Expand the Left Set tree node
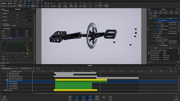Viewport: 180px width, 101px height. pos(152,35)
